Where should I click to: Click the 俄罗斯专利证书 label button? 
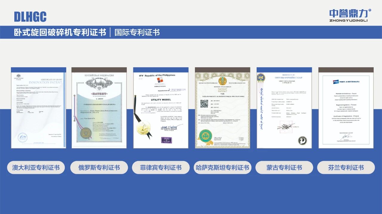click(x=99, y=168)
